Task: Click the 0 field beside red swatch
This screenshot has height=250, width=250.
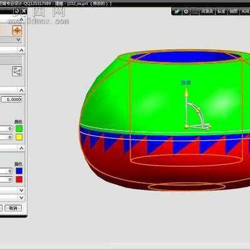Action: pyautogui.click(x=6, y=179)
